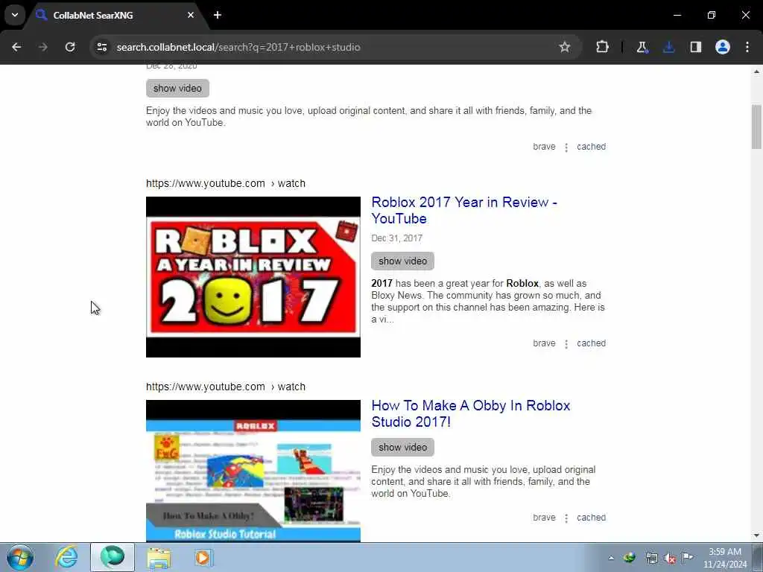Open Windows Media Player from taskbar
Viewport: 763px width, 572px height.
tap(203, 557)
